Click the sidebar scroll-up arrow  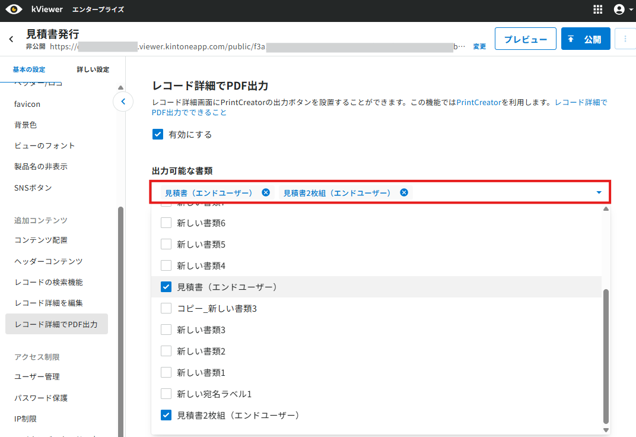(120, 88)
